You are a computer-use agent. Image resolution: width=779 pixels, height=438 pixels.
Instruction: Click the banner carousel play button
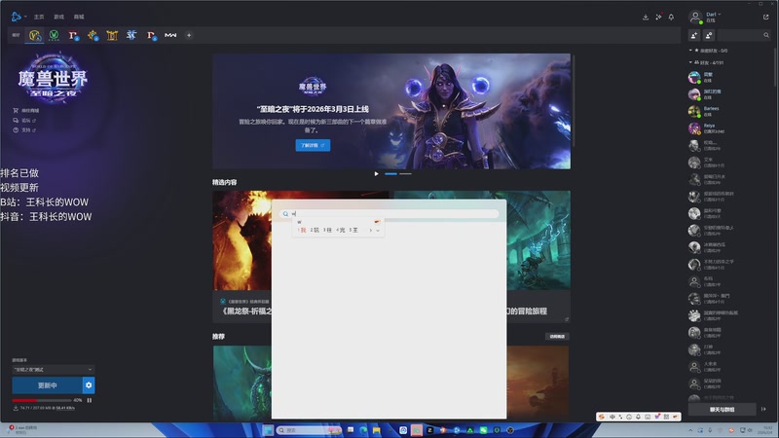click(x=376, y=174)
